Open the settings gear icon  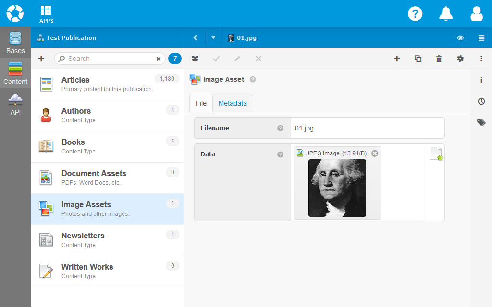[x=460, y=59]
